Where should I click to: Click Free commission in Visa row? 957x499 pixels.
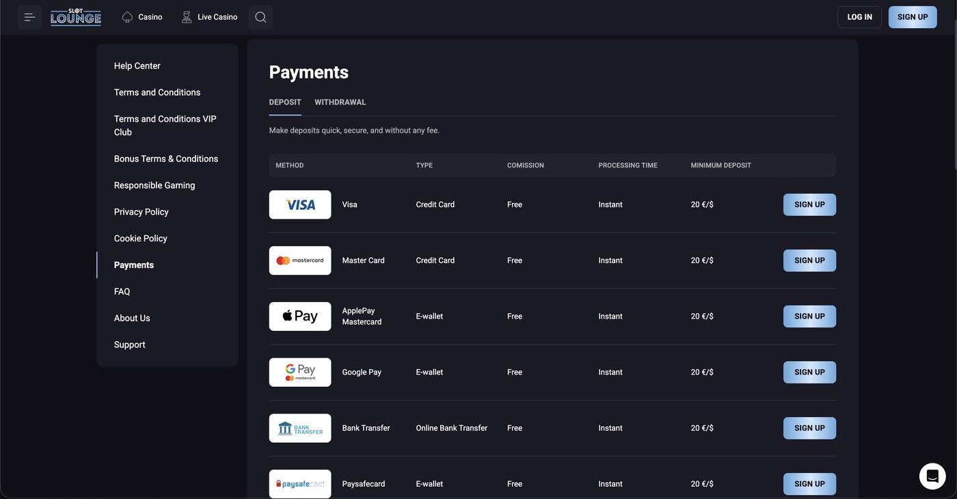(x=515, y=204)
